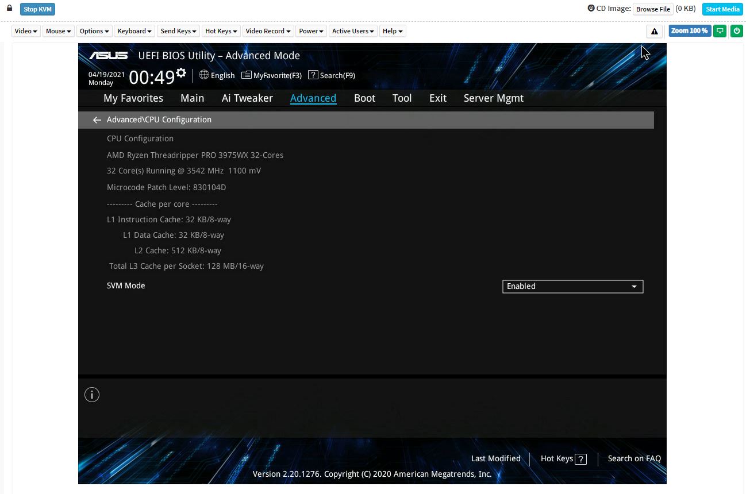The width and height of the screenshot is (746, 494).
Task: Click the Microcode Patch Level: 830104D line
Action: coord(167,187)
